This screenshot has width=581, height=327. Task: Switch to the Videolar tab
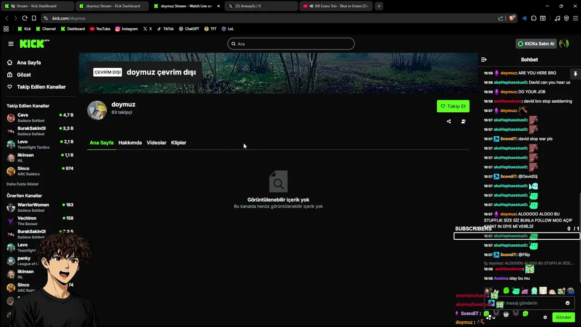pyautogui.click(x=156, y=143)
